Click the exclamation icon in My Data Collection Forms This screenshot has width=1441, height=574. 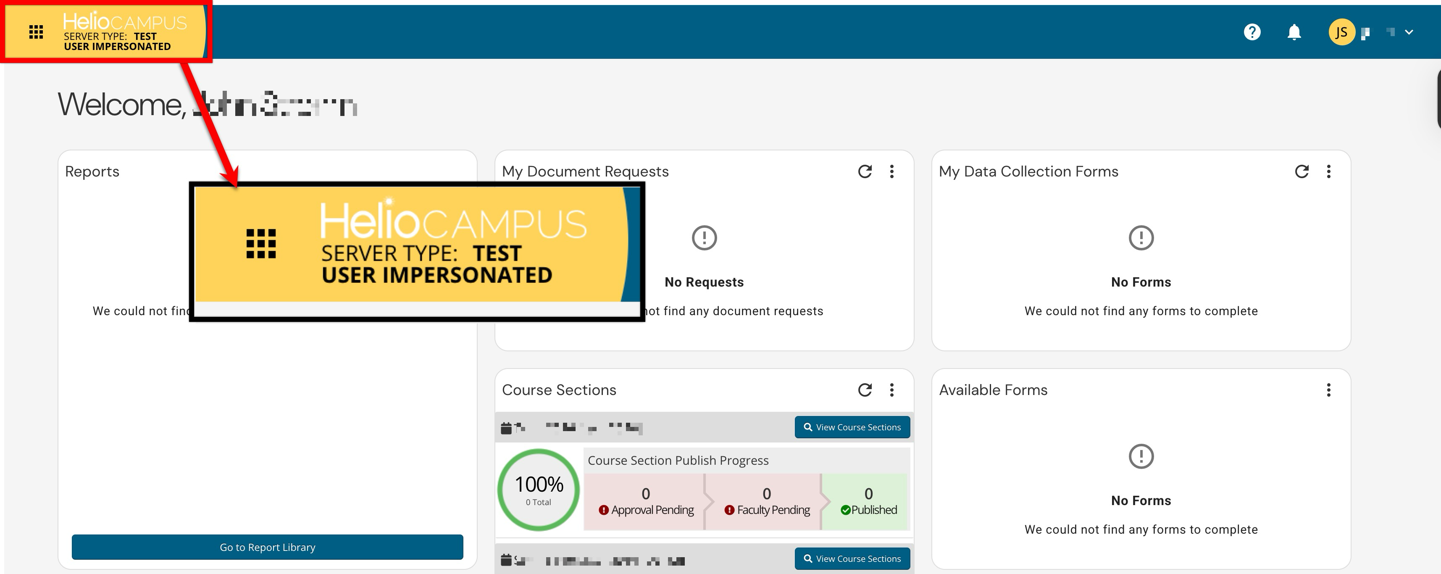(1141, 238)
